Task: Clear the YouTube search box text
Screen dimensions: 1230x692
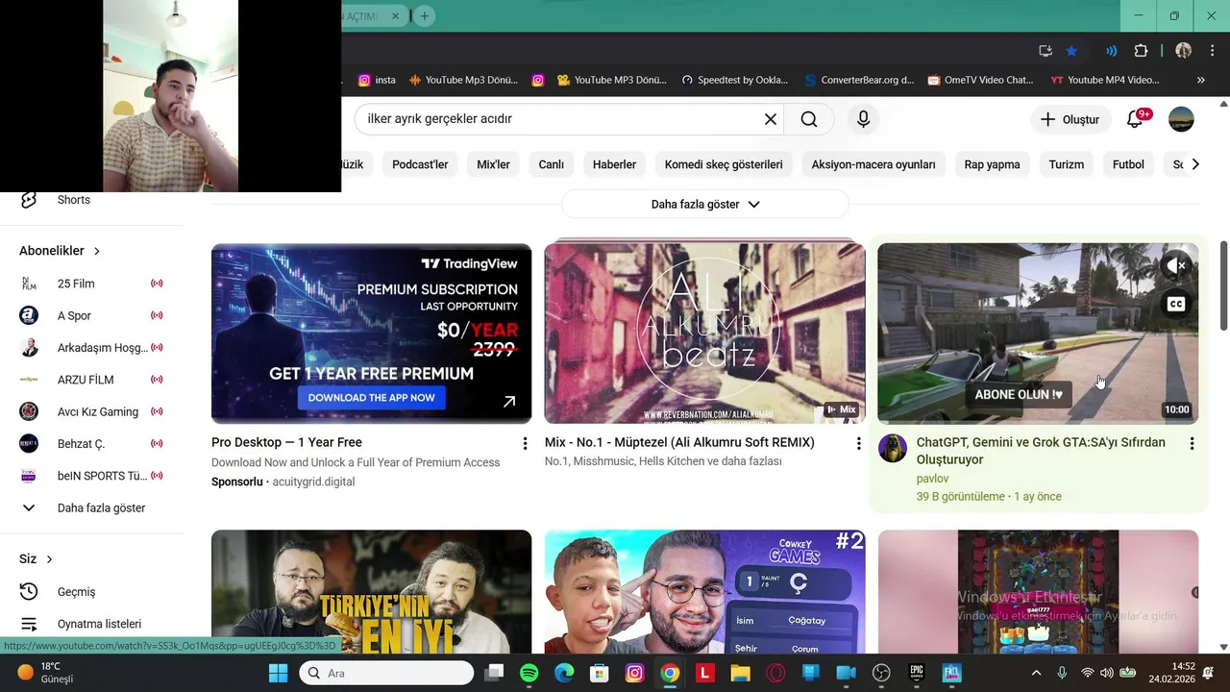Action: [770, 119]
